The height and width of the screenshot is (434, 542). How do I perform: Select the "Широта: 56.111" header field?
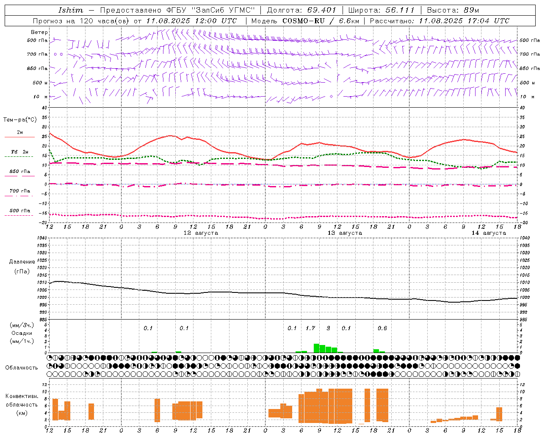381,10
